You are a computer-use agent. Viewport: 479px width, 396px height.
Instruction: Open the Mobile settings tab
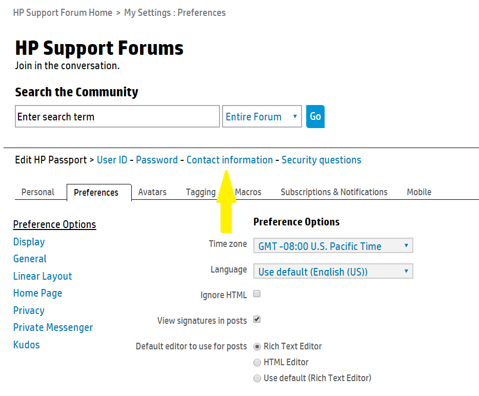(x=418, y=192)
